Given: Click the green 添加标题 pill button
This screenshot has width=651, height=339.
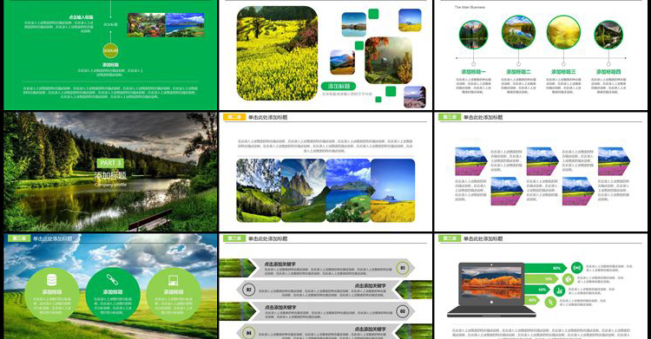Looking at the screenshot, I should pos(339,86).
